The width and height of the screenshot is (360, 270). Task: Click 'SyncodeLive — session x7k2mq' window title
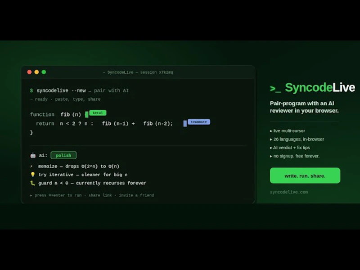[138, 72]
